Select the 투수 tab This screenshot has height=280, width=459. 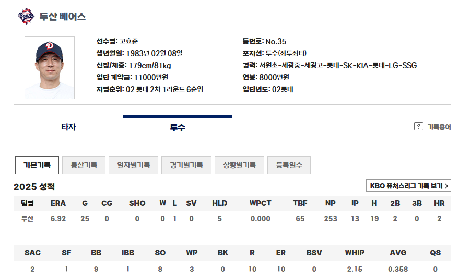(178, 127)
